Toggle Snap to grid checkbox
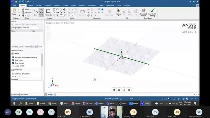The image size is (210, 118). [13, 60]
